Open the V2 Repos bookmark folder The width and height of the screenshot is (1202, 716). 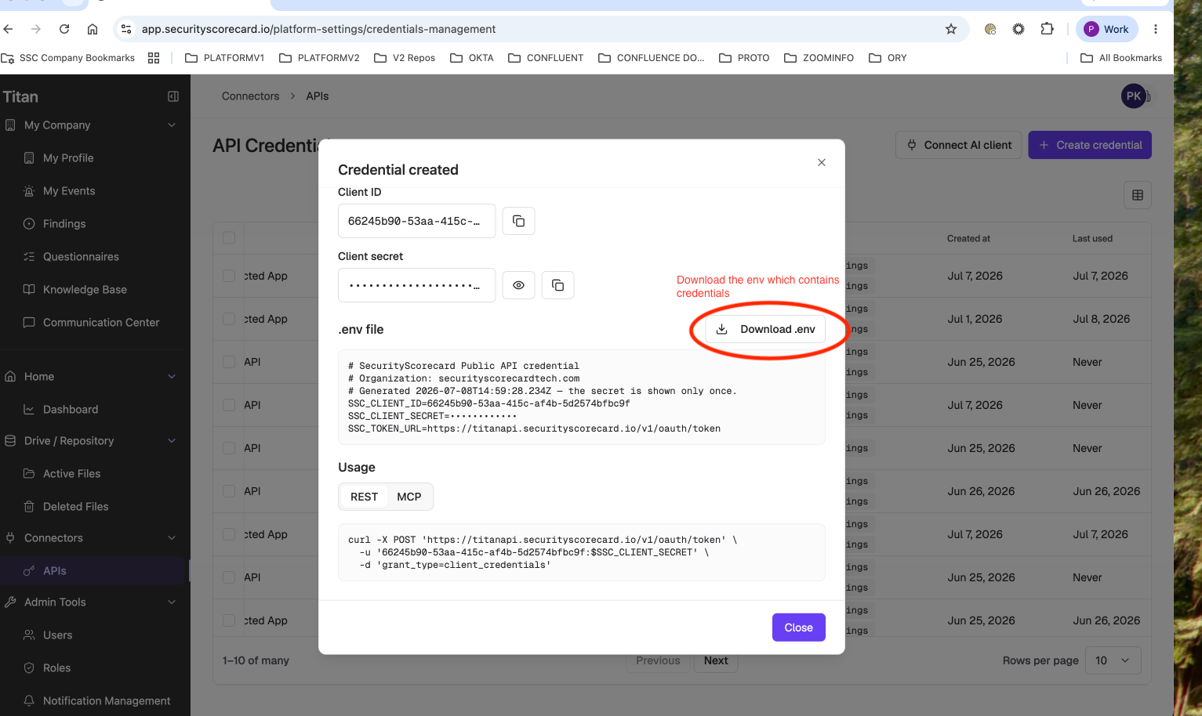pos(405,58)
